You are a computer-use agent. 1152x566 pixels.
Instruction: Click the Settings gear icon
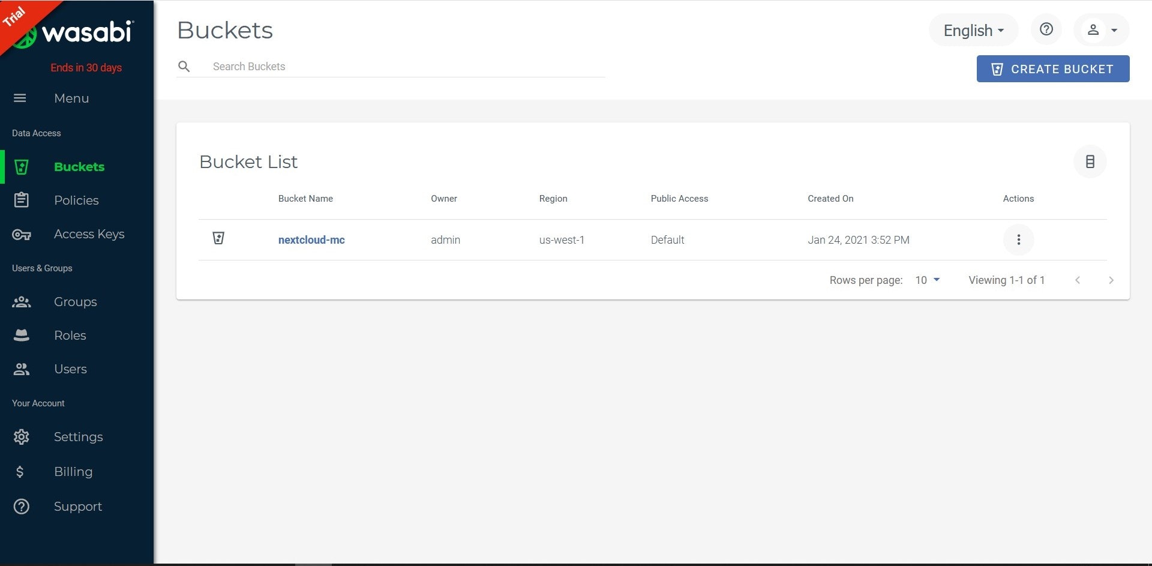22,437
